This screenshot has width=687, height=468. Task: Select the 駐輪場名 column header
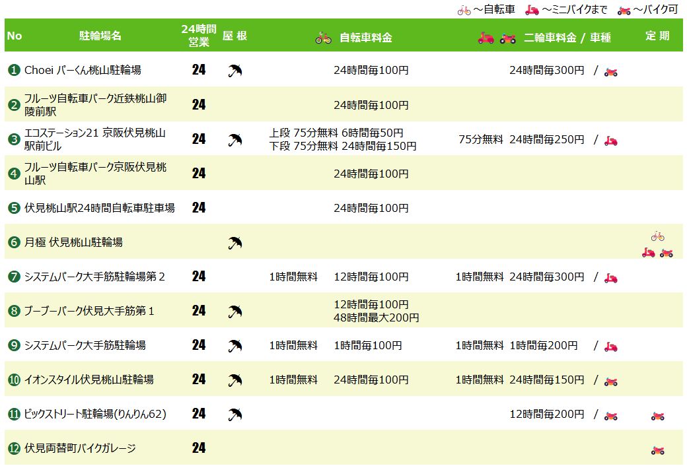pos(100,36)
